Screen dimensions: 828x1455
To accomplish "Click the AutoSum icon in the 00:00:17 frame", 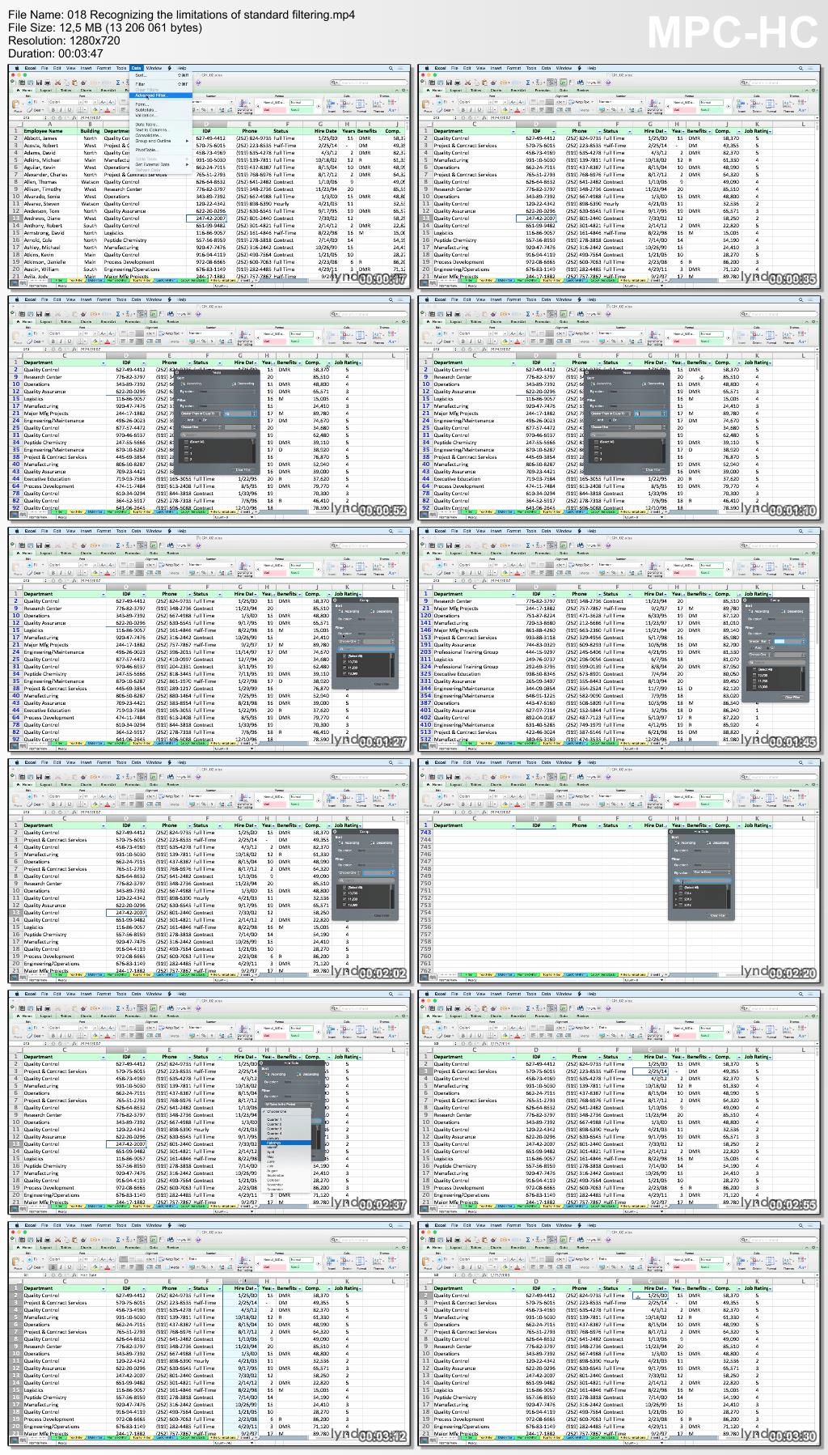I will (x=120, y=83).
